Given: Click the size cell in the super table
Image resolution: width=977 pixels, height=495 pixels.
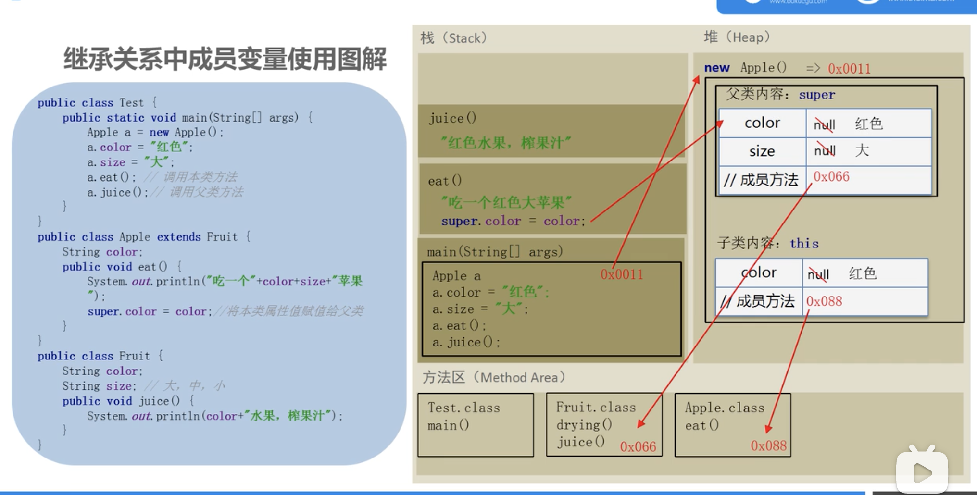Looking at the screenshot, I should (x=762, y=151).
